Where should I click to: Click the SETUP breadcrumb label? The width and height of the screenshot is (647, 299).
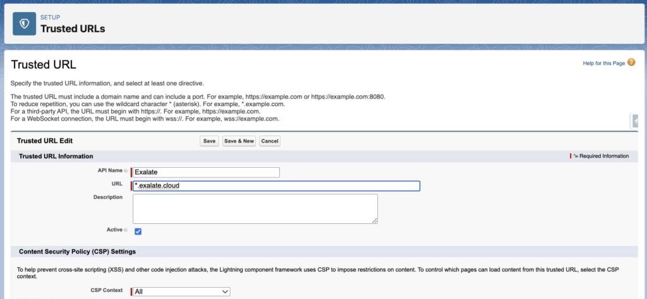50,17
